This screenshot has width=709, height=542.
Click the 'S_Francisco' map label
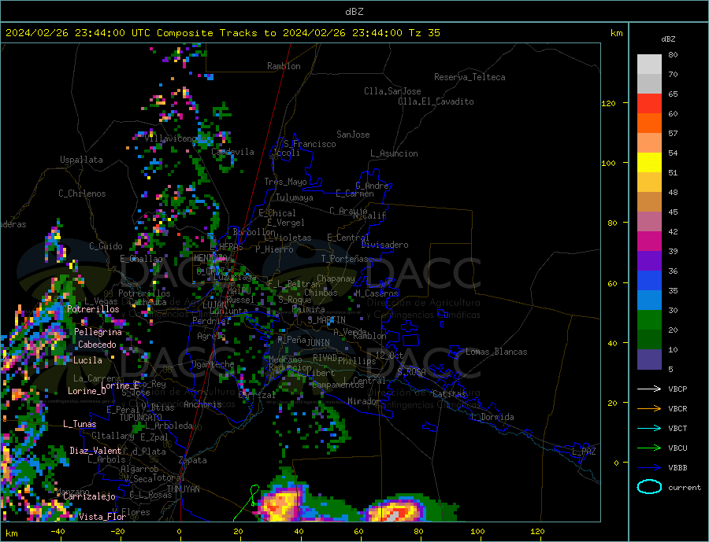pos(310,144)
